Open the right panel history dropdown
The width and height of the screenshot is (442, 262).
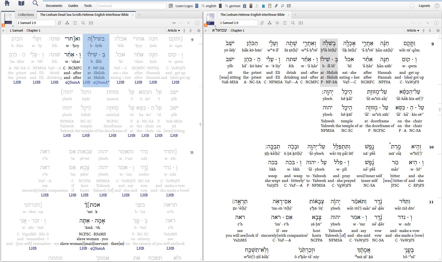428,23
